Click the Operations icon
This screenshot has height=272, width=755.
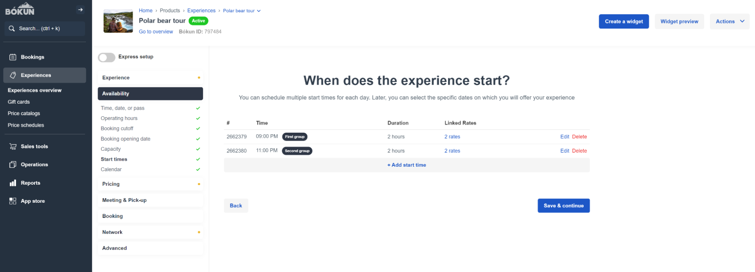[x=13, y=165]
